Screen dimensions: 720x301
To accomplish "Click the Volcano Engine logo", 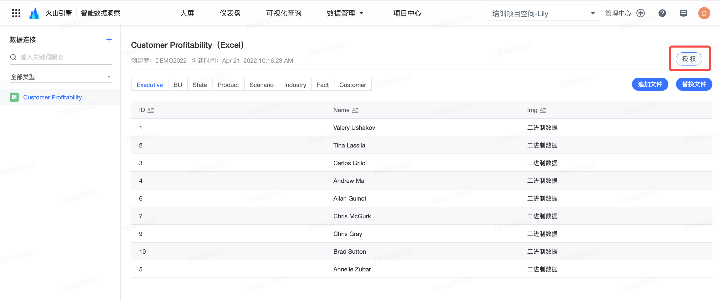I will point(34,13).
